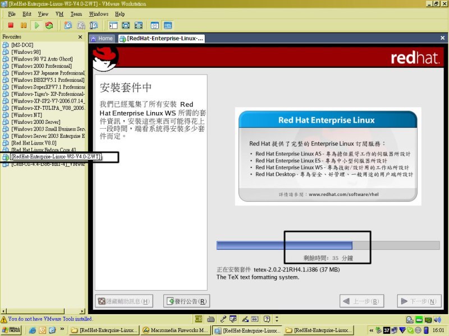Image resolution: width=449 pixels, height=336 pixels.
Task: Open the Help menu
Action: point(120,14)
